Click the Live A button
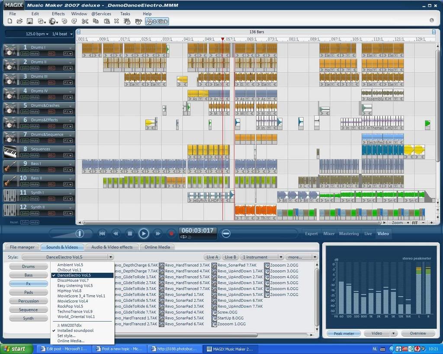 click(212, 257)
